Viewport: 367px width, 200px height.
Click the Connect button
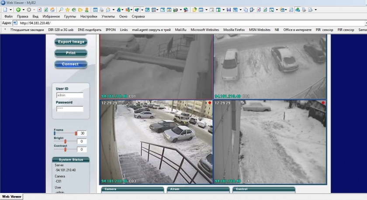pos(71,64)
